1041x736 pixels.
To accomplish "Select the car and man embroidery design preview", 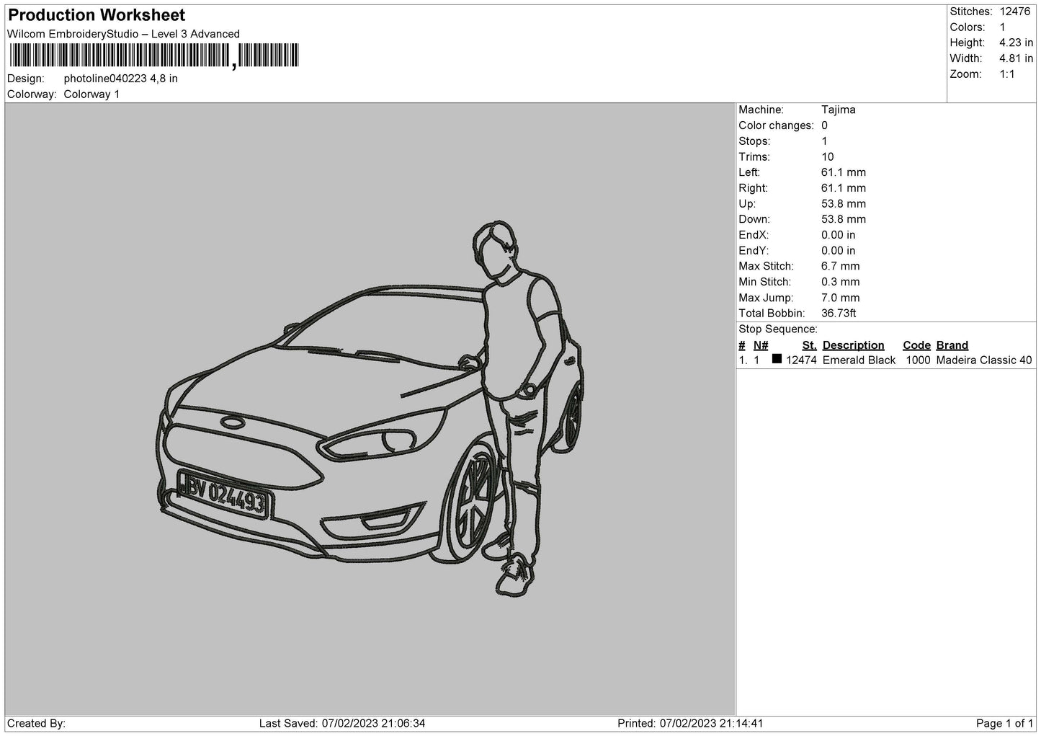I will (x=371, y=410).
